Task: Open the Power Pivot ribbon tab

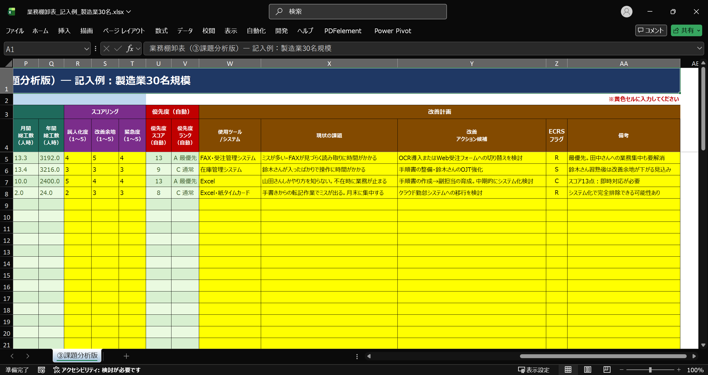Action: click(x=392, y=31)
